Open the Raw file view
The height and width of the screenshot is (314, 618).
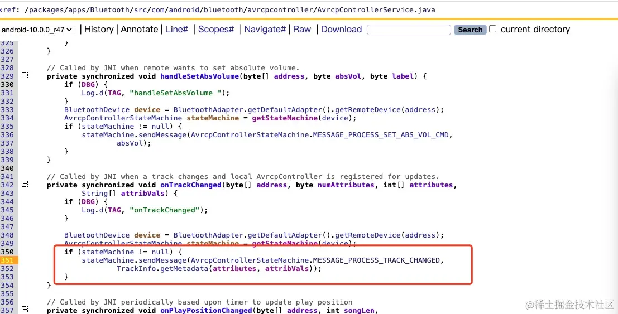[302, 29]
